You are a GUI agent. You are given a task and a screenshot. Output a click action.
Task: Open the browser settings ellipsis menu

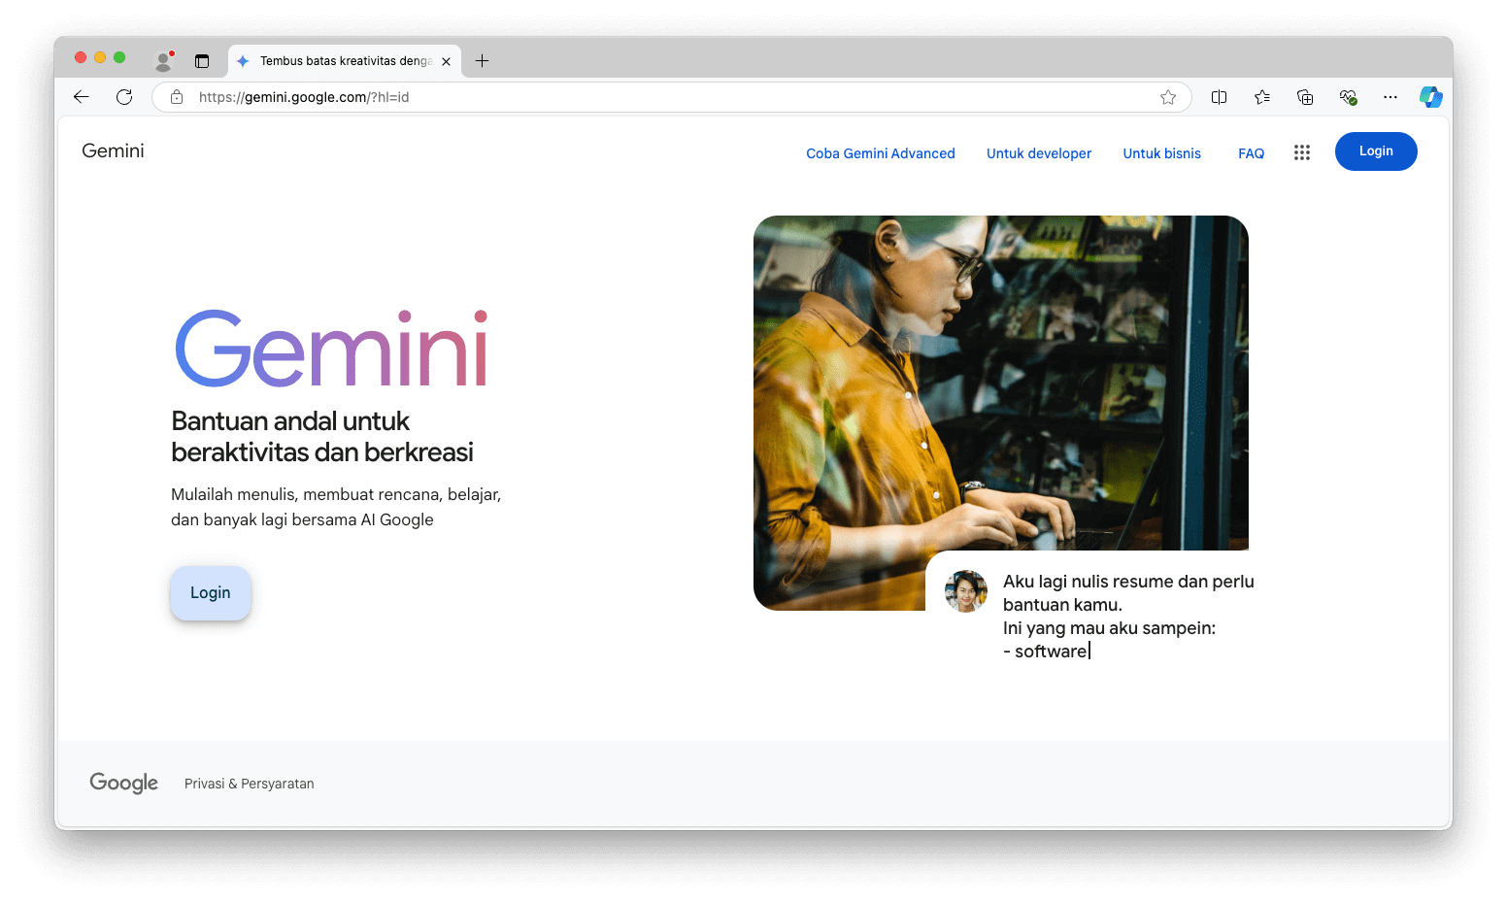pos(1390,97)
